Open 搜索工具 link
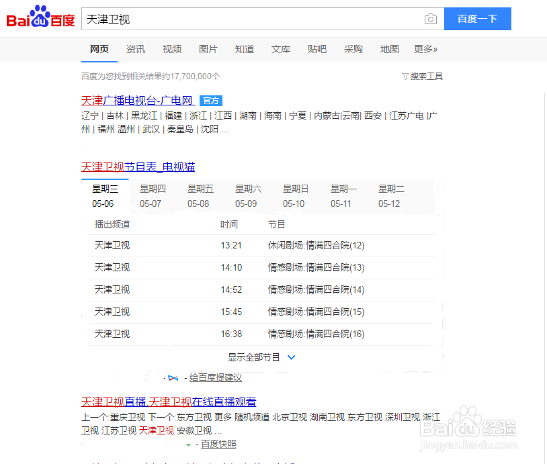The image size is (547, 464). [426, 77]
